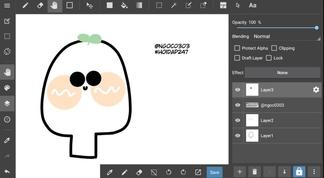Choose the dashed Selection tool
The height and width of the screenshot is (178, 324).
(x=159, y=6)
